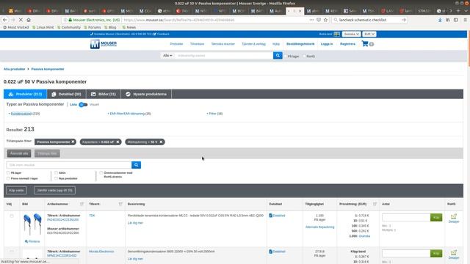Click the Jämför valda button
The image size is (470, 264).
tap(54, 191)
